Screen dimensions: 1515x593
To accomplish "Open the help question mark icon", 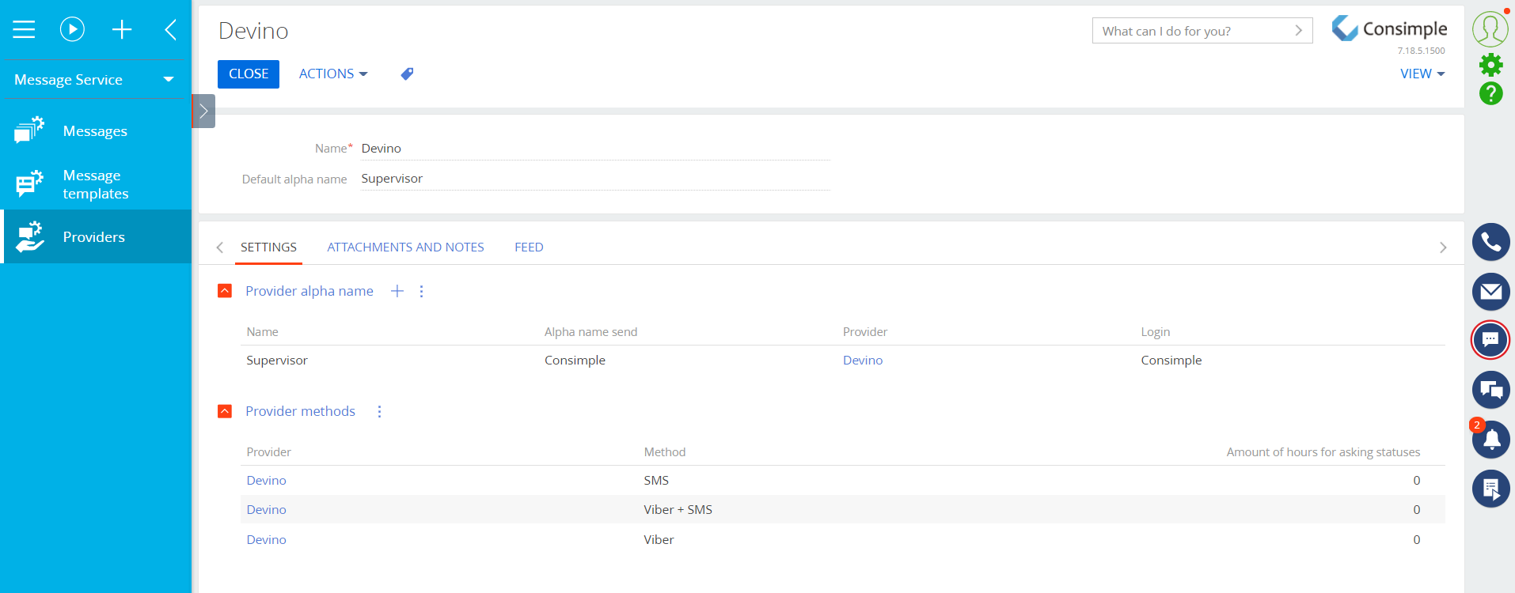I will point(1491,93).
